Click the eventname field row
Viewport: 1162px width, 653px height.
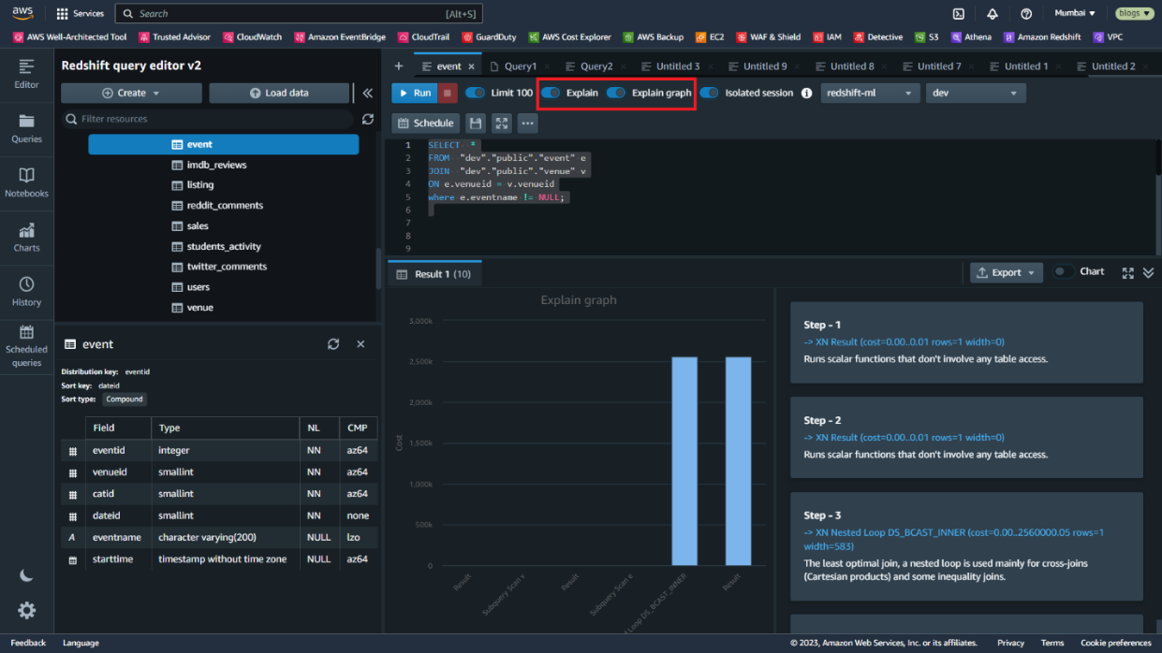219,537
